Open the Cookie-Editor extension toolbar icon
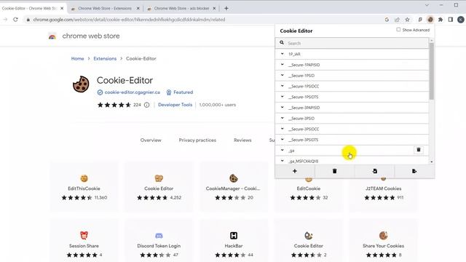Image resolution: width=466 pixels, height=262 pixels. (x=430, y=20)
